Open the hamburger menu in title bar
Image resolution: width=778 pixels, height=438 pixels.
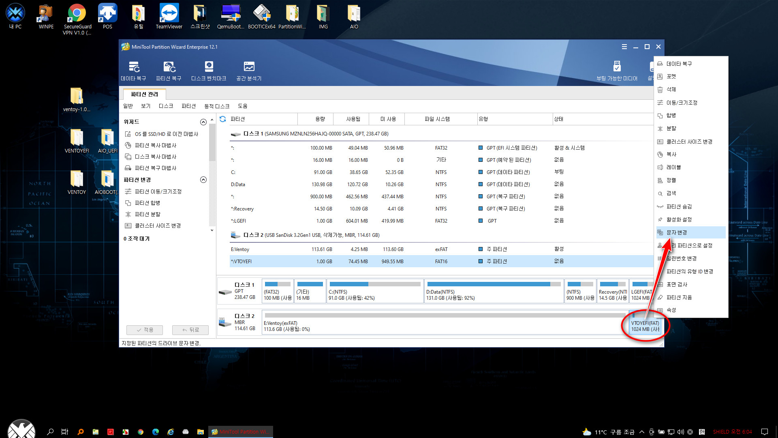coord(624,47)
